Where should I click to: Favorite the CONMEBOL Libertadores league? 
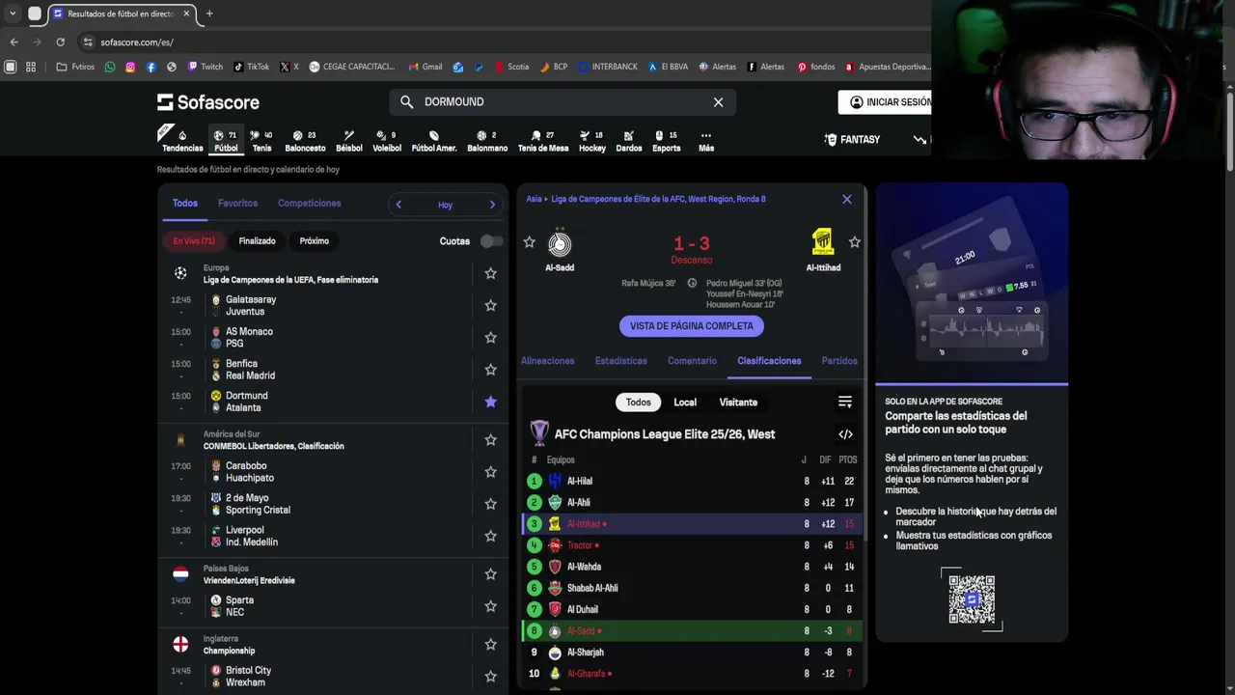click(x=490, y=440)
